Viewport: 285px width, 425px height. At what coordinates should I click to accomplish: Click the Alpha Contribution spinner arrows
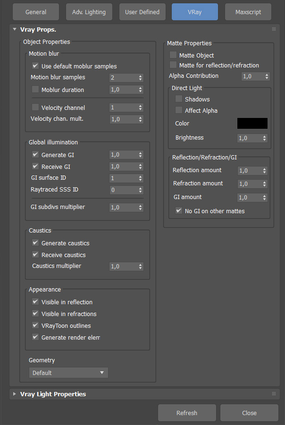[267, 76]
